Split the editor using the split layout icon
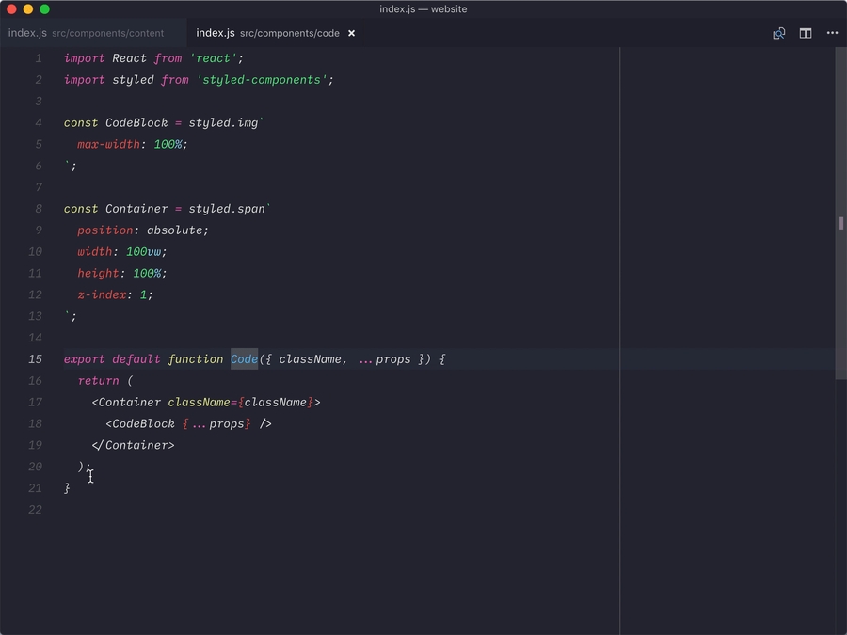Viewport: 847px width, 635px height. 806,32
